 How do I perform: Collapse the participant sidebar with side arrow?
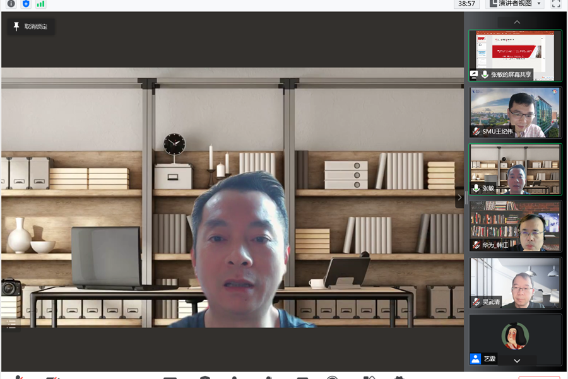tap(459, 197)
